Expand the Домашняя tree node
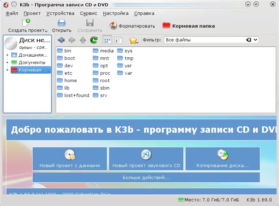The image size is (279, 206). click(7, 55)
